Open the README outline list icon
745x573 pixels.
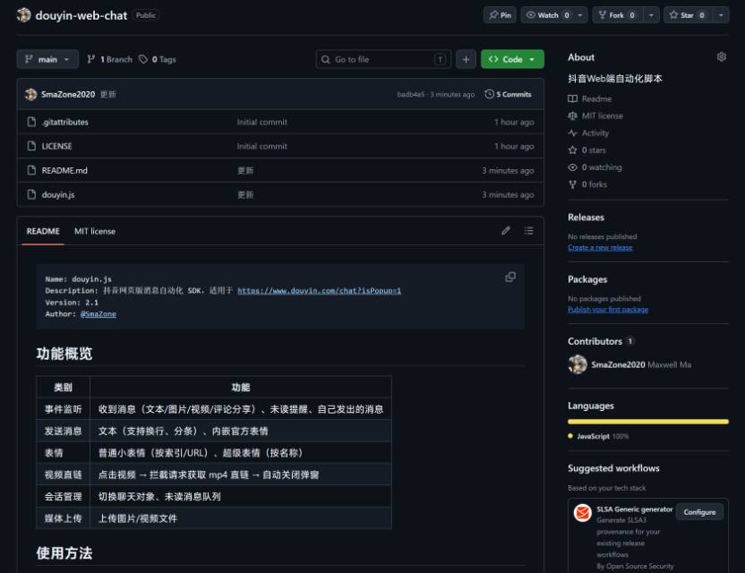(x=528, y=231)
